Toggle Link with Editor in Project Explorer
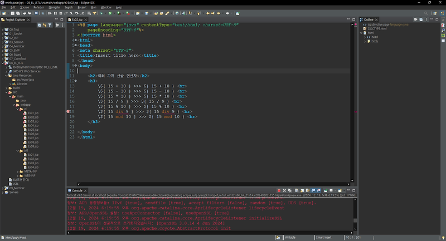Image resolution: width=446 pixels, height=241 pixels. point(46,25)
